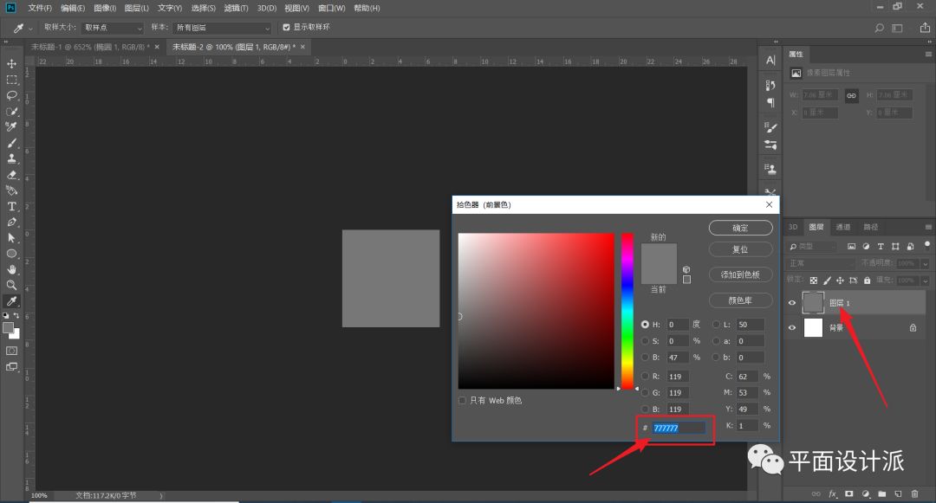The image size is (936, 503).
Task: Click the rainbow hue slider strip
Action: (627, 311)
